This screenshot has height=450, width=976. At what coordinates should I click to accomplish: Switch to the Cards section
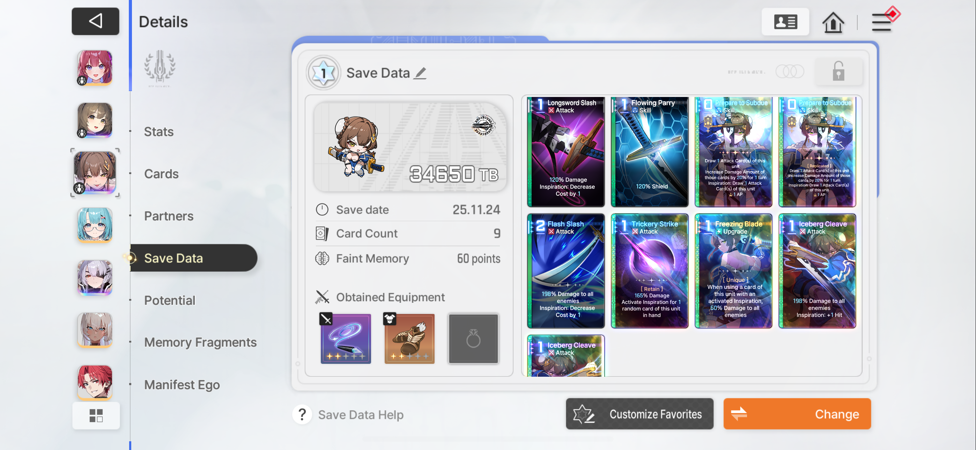tap(161, 173)
